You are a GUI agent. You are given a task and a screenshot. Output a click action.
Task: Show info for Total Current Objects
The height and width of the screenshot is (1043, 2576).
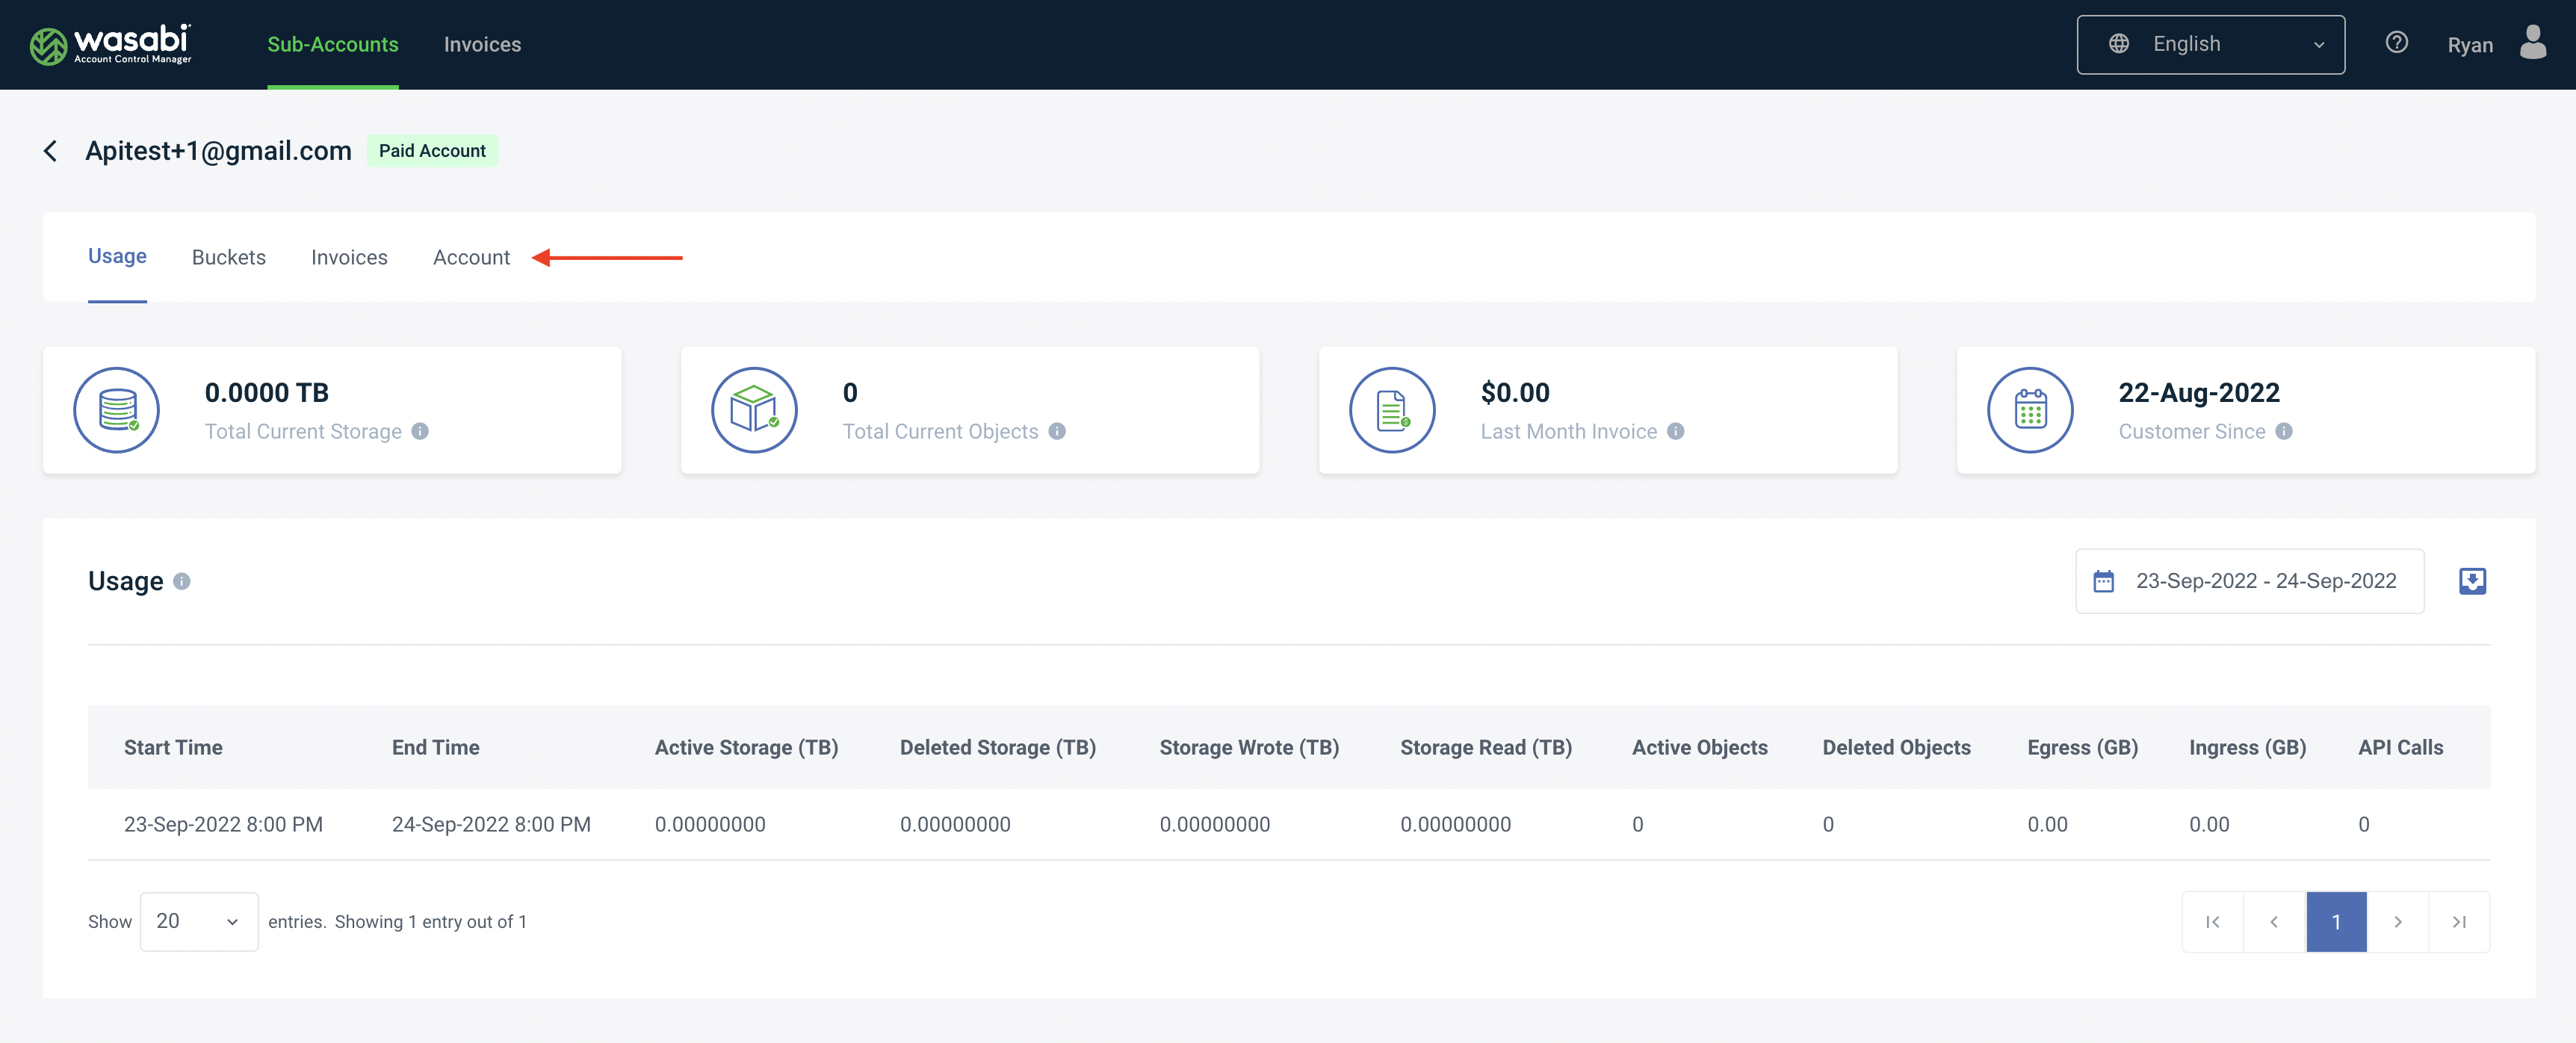[1057, 431]
